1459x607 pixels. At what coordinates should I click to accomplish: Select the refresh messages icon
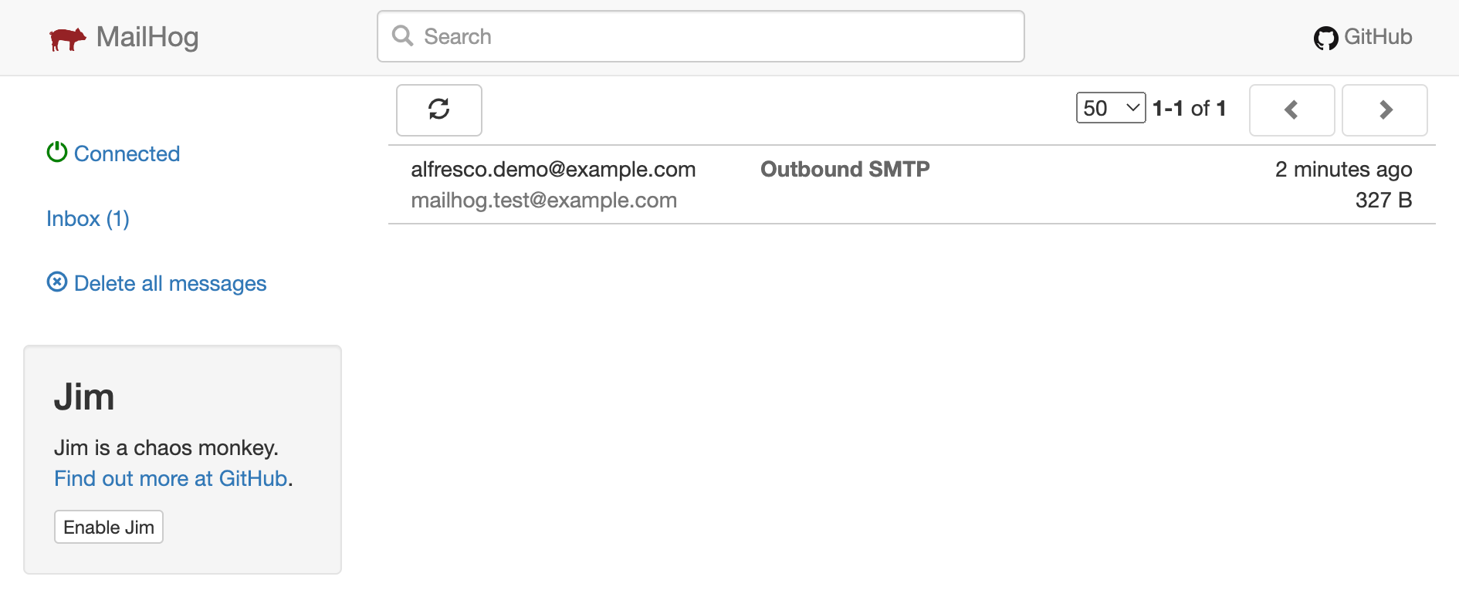(438, 110)
